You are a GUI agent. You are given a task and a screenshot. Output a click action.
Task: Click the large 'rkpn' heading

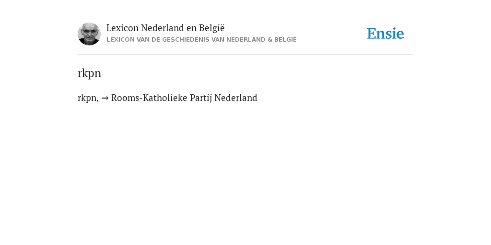pyautogui.click(x=89, y=73)
